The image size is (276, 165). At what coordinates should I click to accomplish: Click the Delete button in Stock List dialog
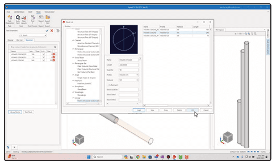click(x=179, y=110)
